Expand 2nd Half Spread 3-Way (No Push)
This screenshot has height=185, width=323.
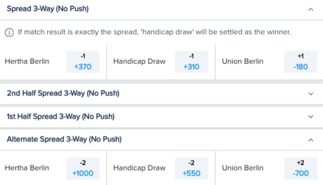(311, 94)
